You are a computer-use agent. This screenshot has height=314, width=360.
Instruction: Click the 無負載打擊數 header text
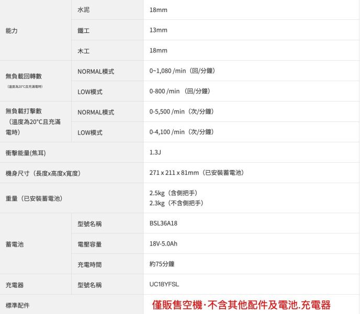24,111
